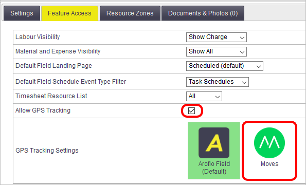This screenshot has height=185, width=306.
Task: Go to Documents & Photos (0) tab
Action: [x=203, y=13]
